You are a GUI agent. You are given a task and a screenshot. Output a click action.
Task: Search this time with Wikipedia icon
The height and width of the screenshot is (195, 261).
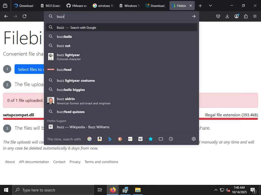click(x=140, y=139)
